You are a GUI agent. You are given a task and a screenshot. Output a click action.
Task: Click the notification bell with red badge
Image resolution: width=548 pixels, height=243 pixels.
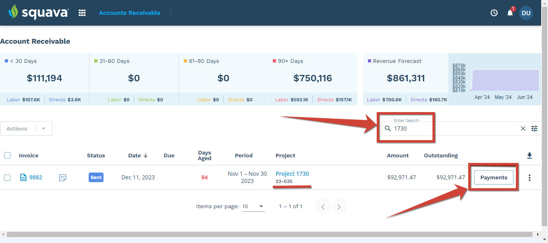(x=509, y=13)
